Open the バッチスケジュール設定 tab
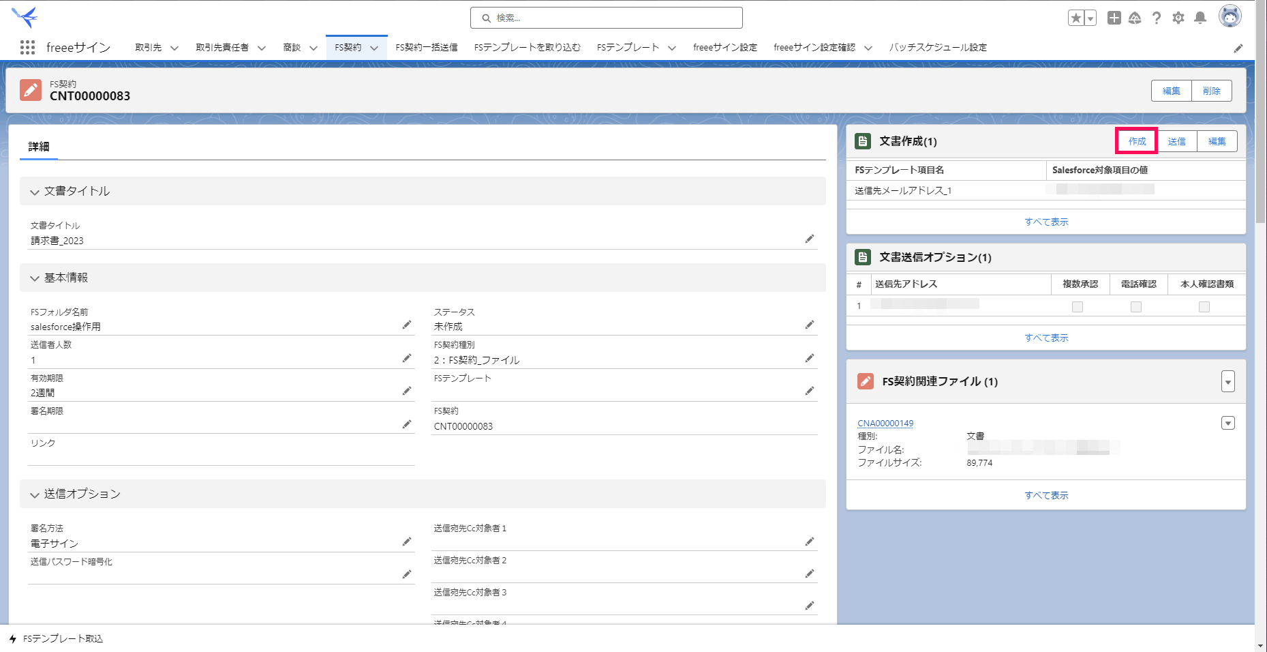This screenshot has height=652, width=1267. coord(938,48)
